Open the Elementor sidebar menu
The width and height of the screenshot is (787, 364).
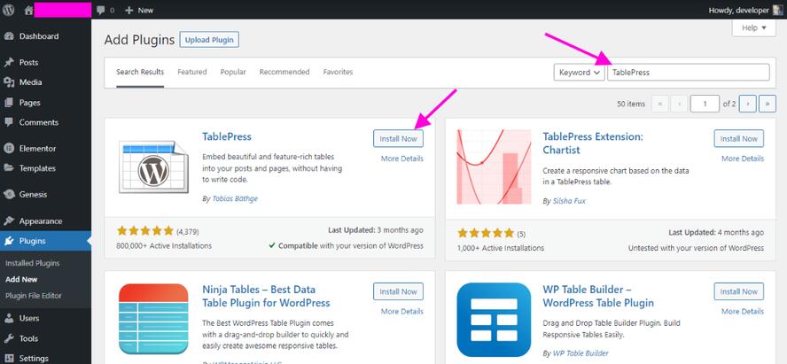[37, 149]
